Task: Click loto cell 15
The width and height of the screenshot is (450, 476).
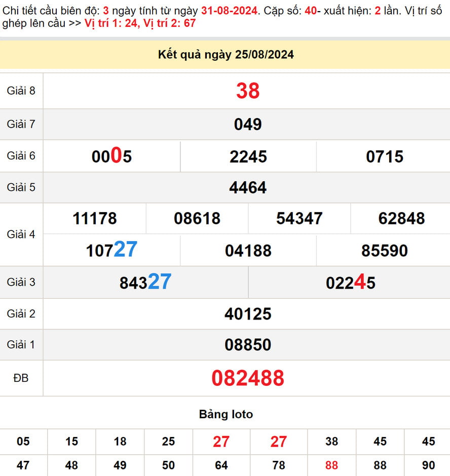Action: pyautogui.click(x=72, y=442)
